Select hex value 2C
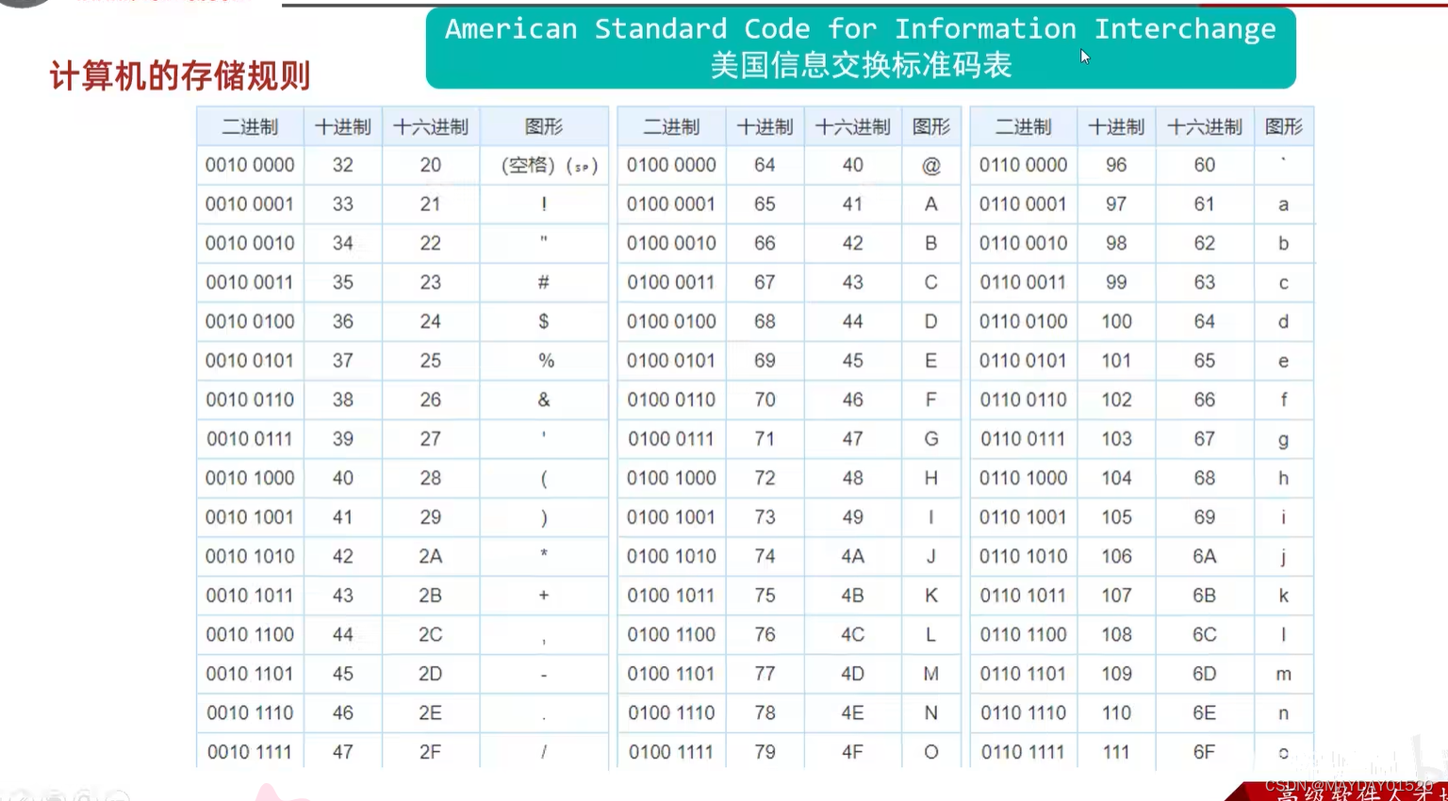The height and width of the screenshot is (801, 1448). [431, 635]
